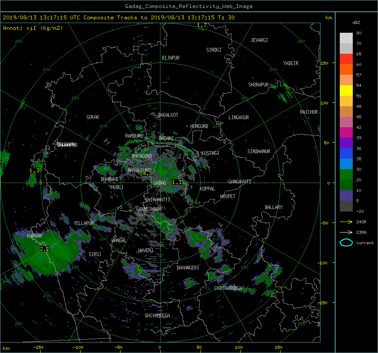The image size is (378, 353).
Task: Click the HAVERI city label
Action: point(146,251)
